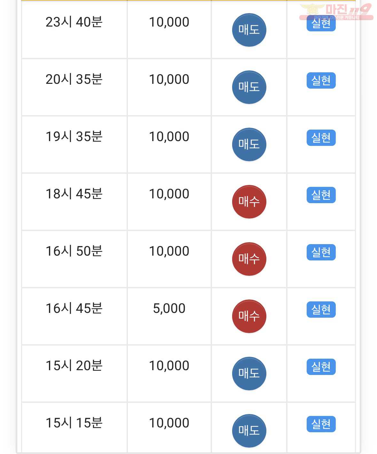Click the 매도 circle in 20시 35분 row
The height and width of the screenshot is (454, 377).
249,87
